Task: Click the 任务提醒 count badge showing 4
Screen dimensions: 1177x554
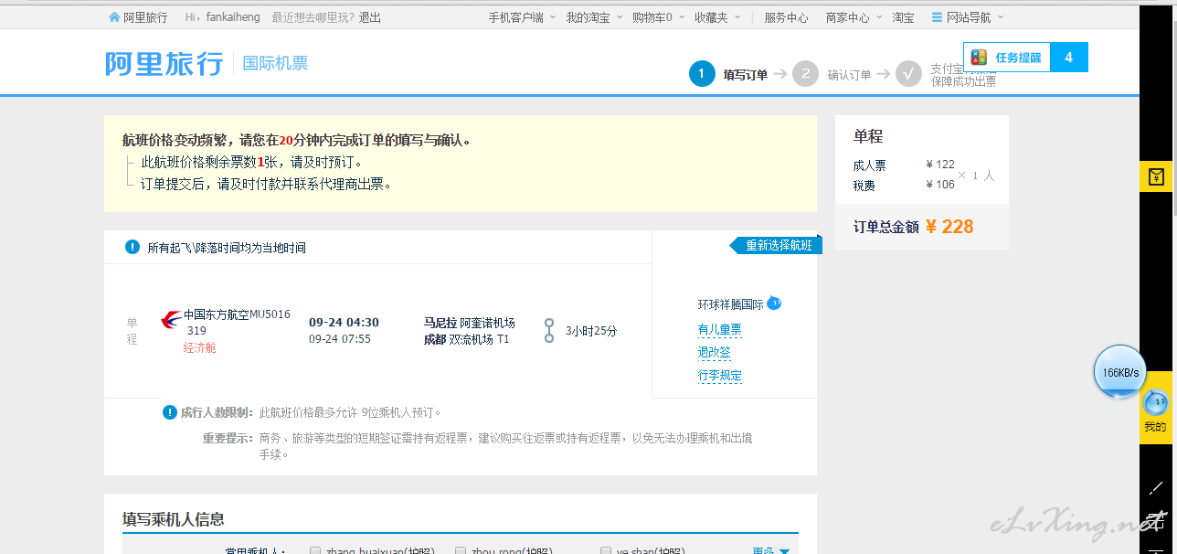Action: [x=1068, y=58]
